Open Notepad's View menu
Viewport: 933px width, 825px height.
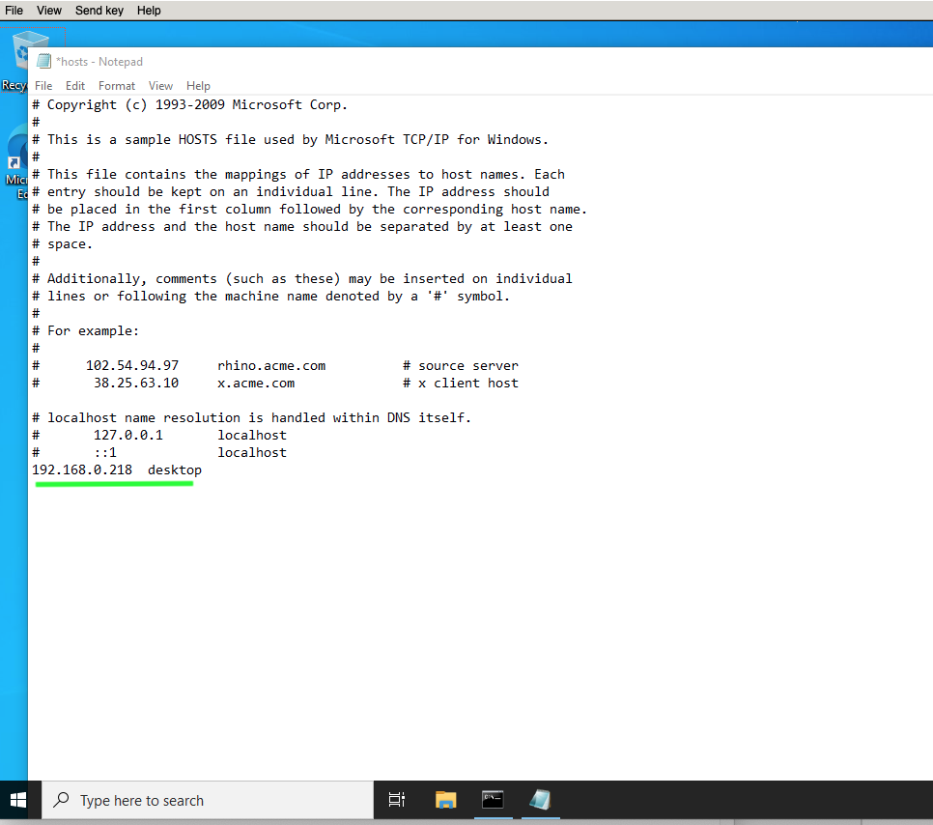coord(160,86)
